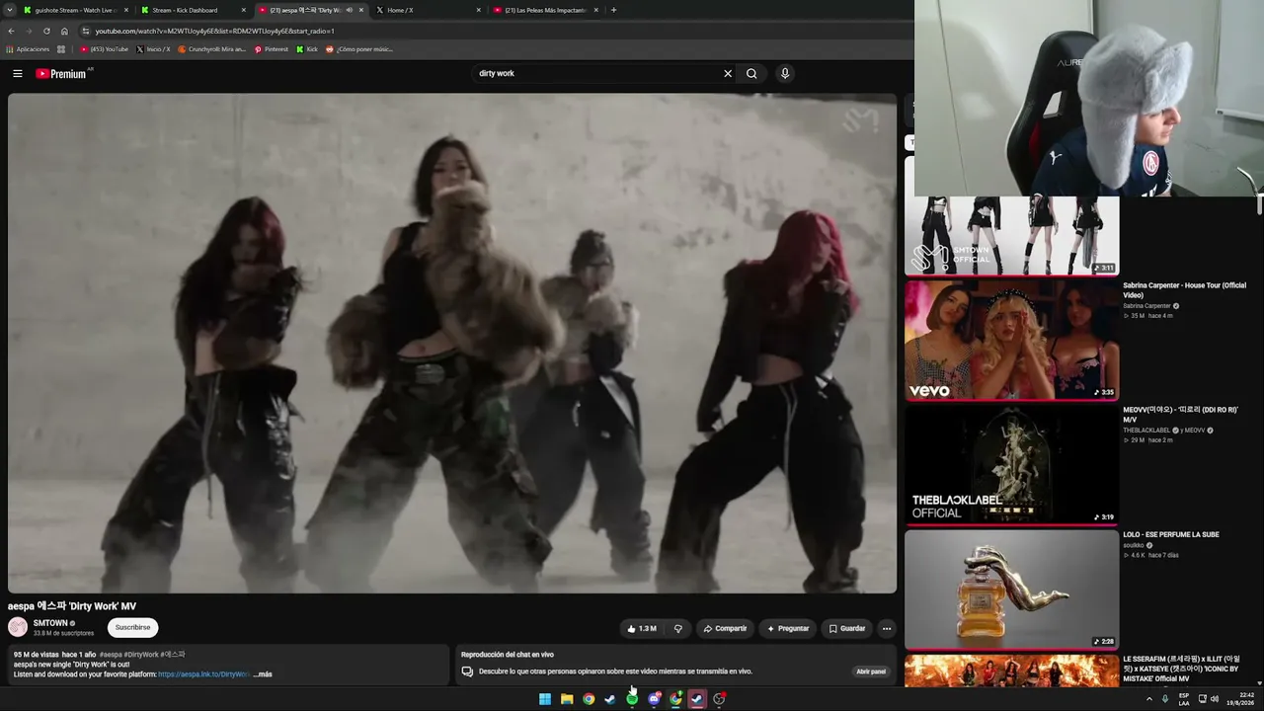Open the aespa.lnk.to link in description
1264x711 pixels.
coord(203,674)
